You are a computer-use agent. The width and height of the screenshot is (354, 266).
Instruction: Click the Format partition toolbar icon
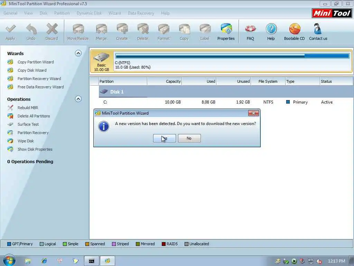[164, 29]
